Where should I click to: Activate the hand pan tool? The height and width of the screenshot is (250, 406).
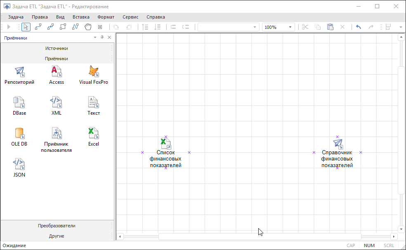click(87, 27)
